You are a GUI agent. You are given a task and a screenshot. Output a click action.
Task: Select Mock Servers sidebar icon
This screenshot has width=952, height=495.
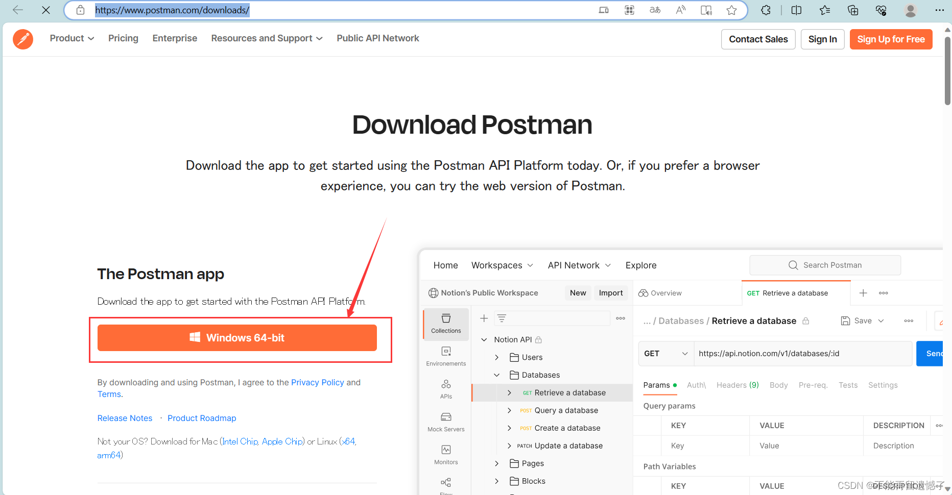pos(446,422)
